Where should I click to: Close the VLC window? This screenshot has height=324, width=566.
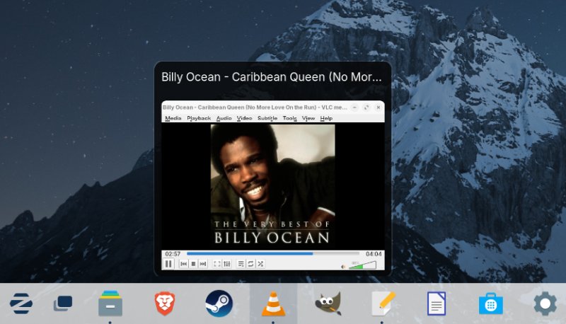tap(379, 107)
